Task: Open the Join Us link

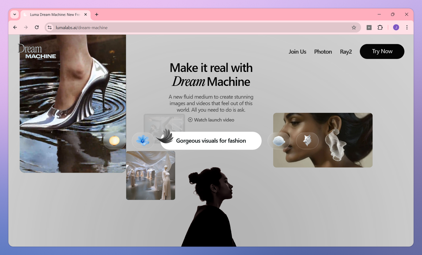Action: pos(298,52)
